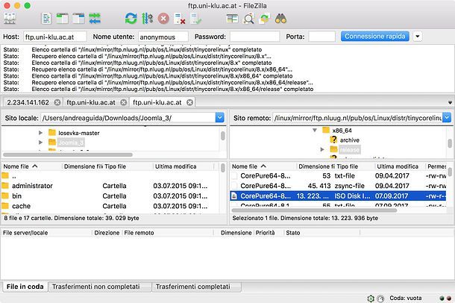455x303 pixels.
Task: Click the question mark icon beside archive
Action: [x=333, y=140]
